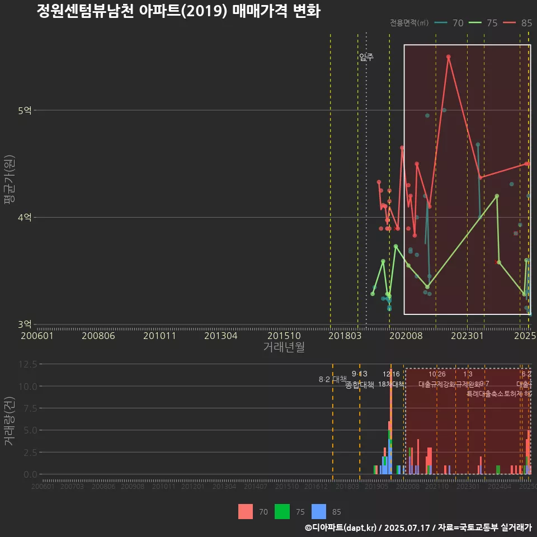Viewport: 537px width, 537px height.
Task: Click the 10.0 volume axis label
Action: [x=28, y=387]
